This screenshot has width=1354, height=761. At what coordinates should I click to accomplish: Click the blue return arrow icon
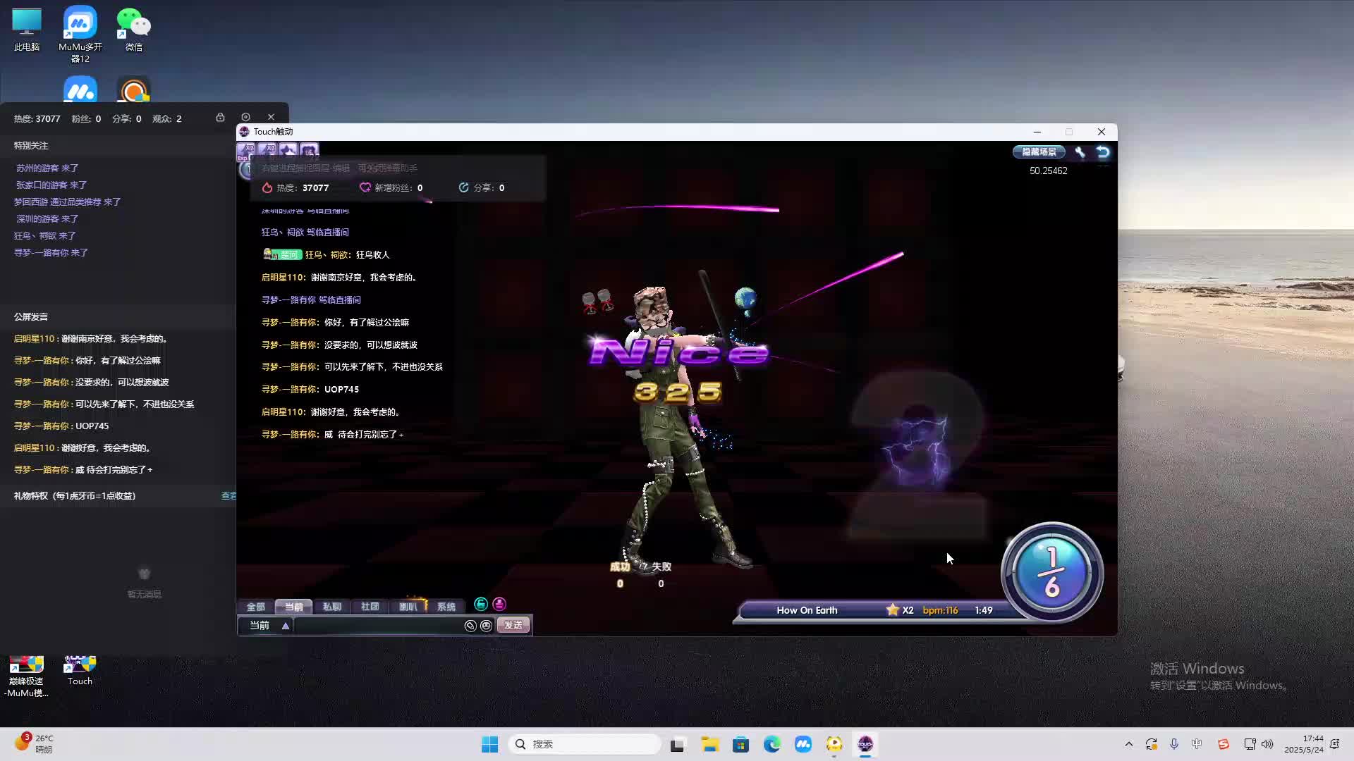click(1103, 152)
